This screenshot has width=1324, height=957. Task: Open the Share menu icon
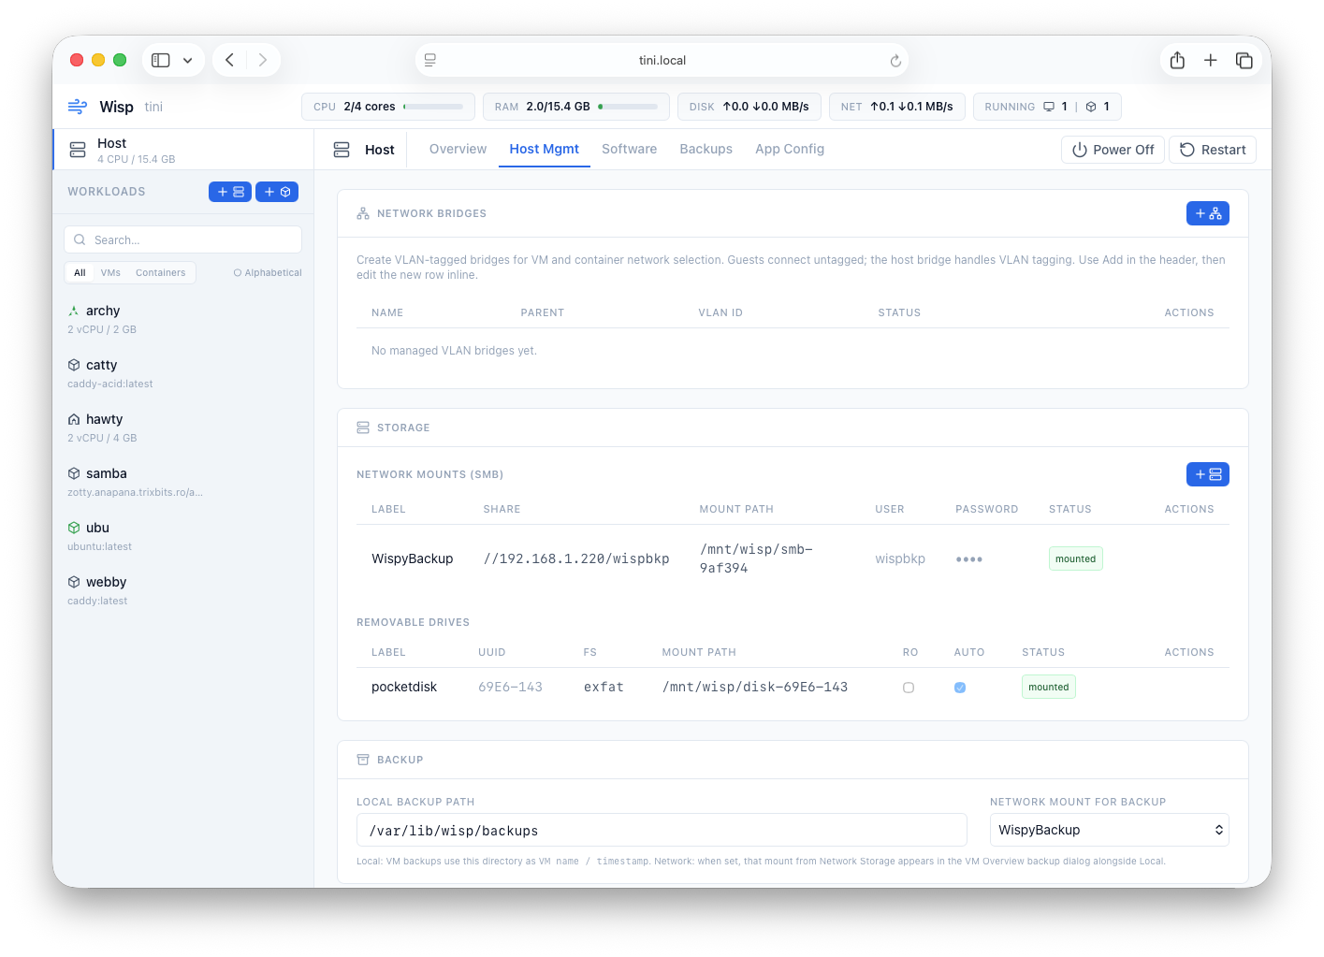[x=1177, y=60]
